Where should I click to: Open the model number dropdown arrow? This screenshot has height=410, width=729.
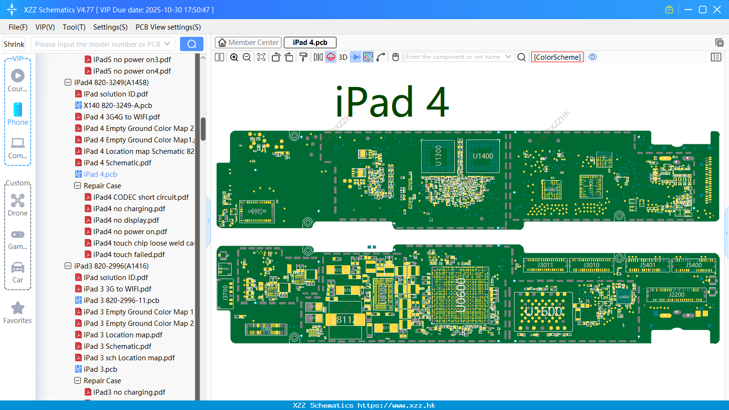pos(167,44)
